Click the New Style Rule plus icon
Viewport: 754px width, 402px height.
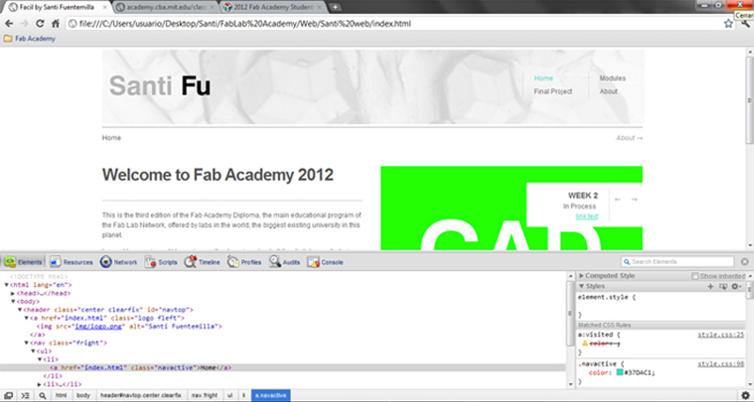click(711, 286)
